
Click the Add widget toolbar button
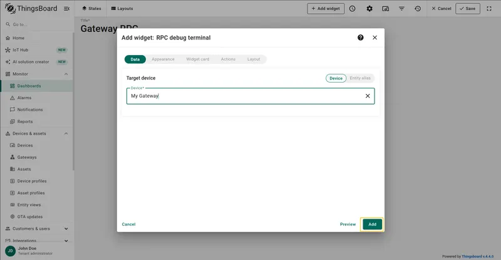pos(326,9)
